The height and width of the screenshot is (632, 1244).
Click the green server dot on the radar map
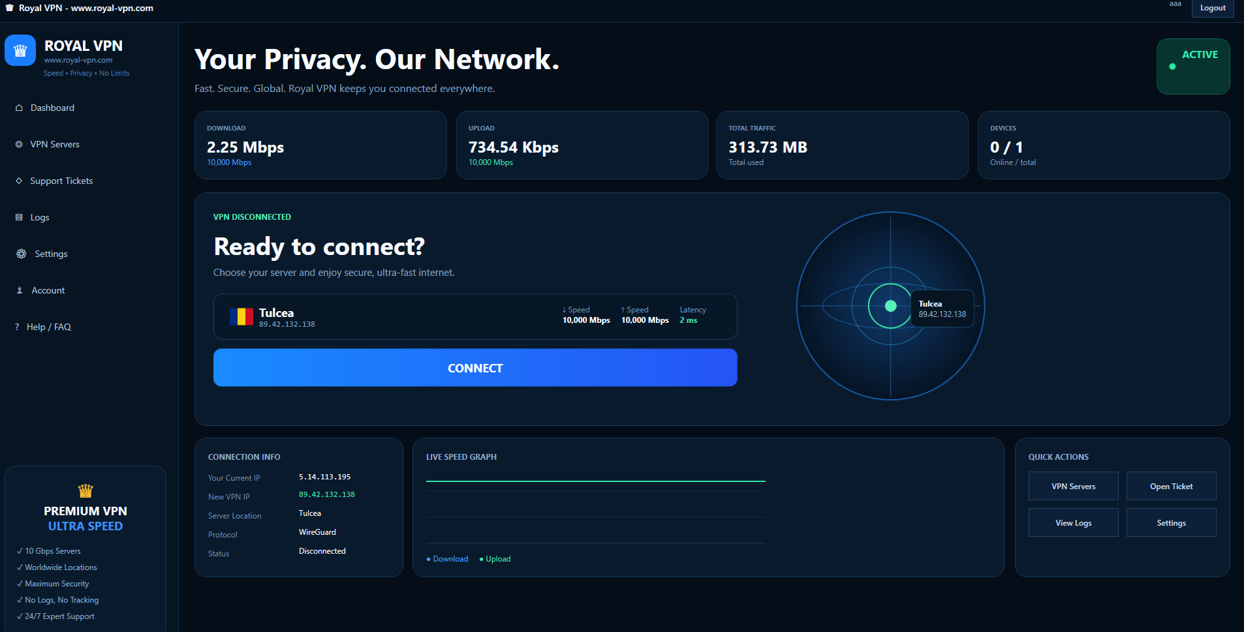(890, 306)
